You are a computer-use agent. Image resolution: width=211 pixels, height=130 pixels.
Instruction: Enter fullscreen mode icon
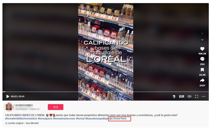click(x=196, y=96)
